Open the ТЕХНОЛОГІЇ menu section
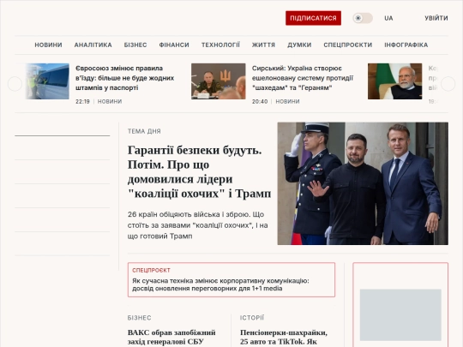This screenshot has height=347, width=463. click(220, 45)
